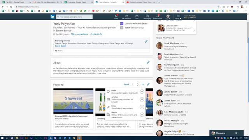
Task: Click See all details link
Action: (61, 46)
